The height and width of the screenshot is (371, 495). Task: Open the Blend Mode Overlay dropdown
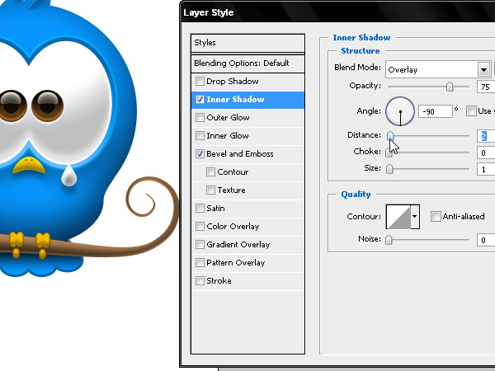tap(438, 69)
